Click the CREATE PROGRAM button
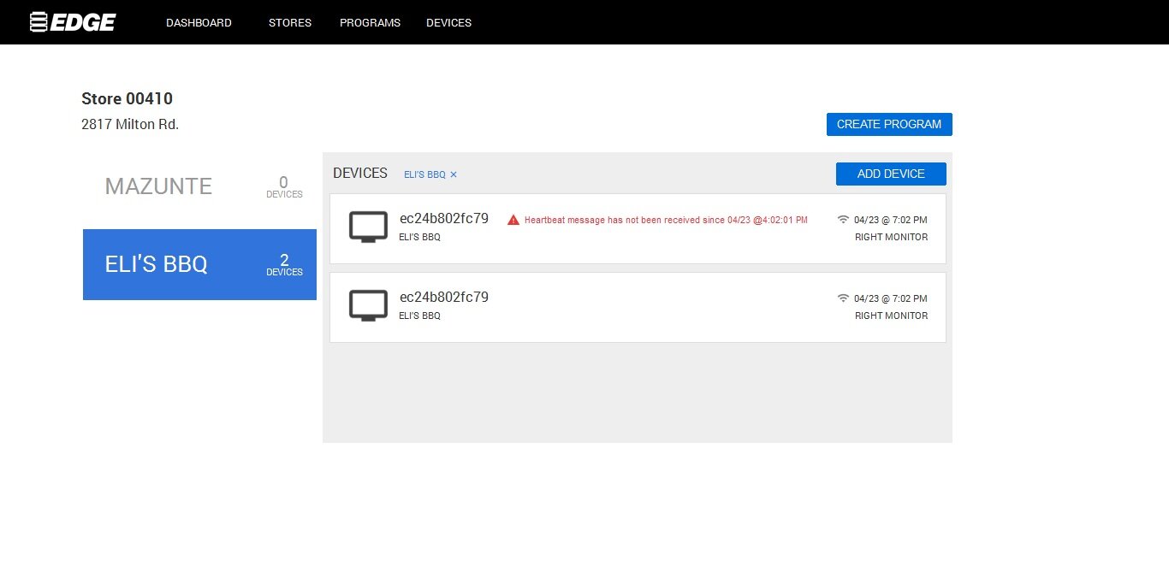The width and height of the screenshot is (1169, 584). (889, 124)
